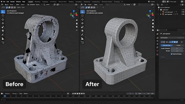This screenshot has width=185, height=104.
Task: Click the Render levels value field
Action: 177,51
